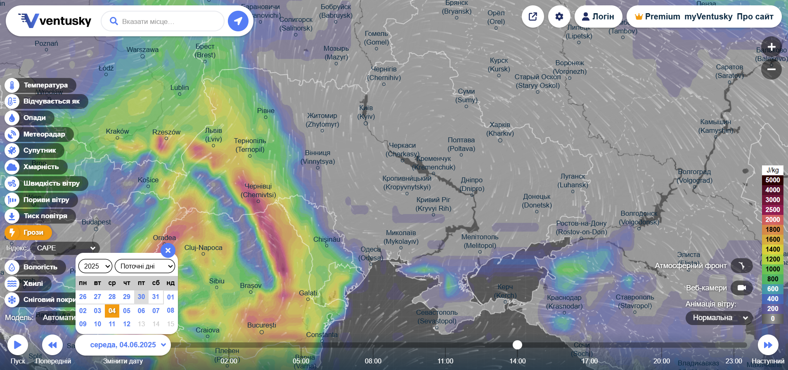Viewport: 788px width, 370px height.
Task: Click the share/external link icon
Action: (x=532, y=16)
